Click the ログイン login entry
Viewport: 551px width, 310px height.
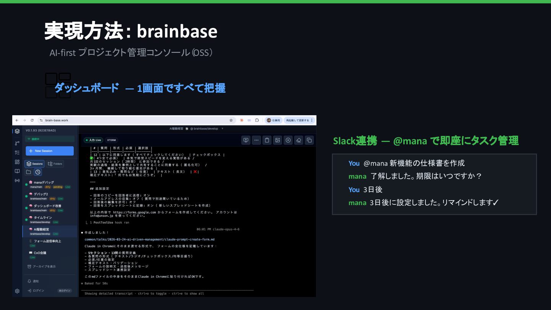(36, 290)
